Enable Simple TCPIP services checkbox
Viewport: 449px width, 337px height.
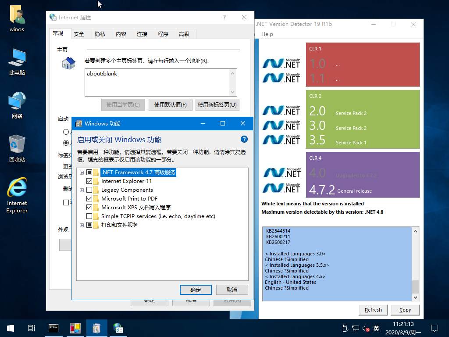click(89, 216)
